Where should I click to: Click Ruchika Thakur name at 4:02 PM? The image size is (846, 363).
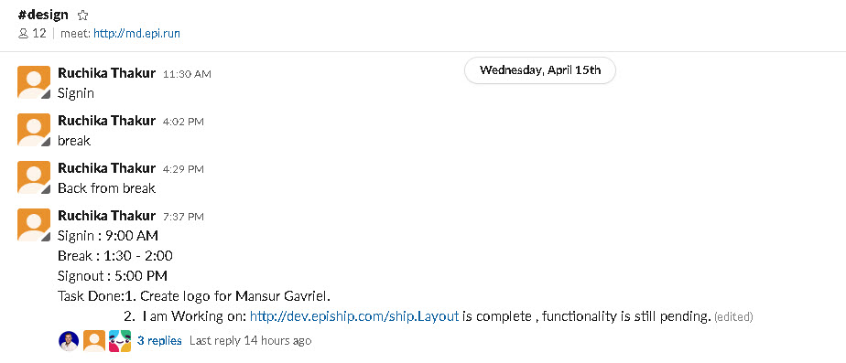(x=107, y=120)
